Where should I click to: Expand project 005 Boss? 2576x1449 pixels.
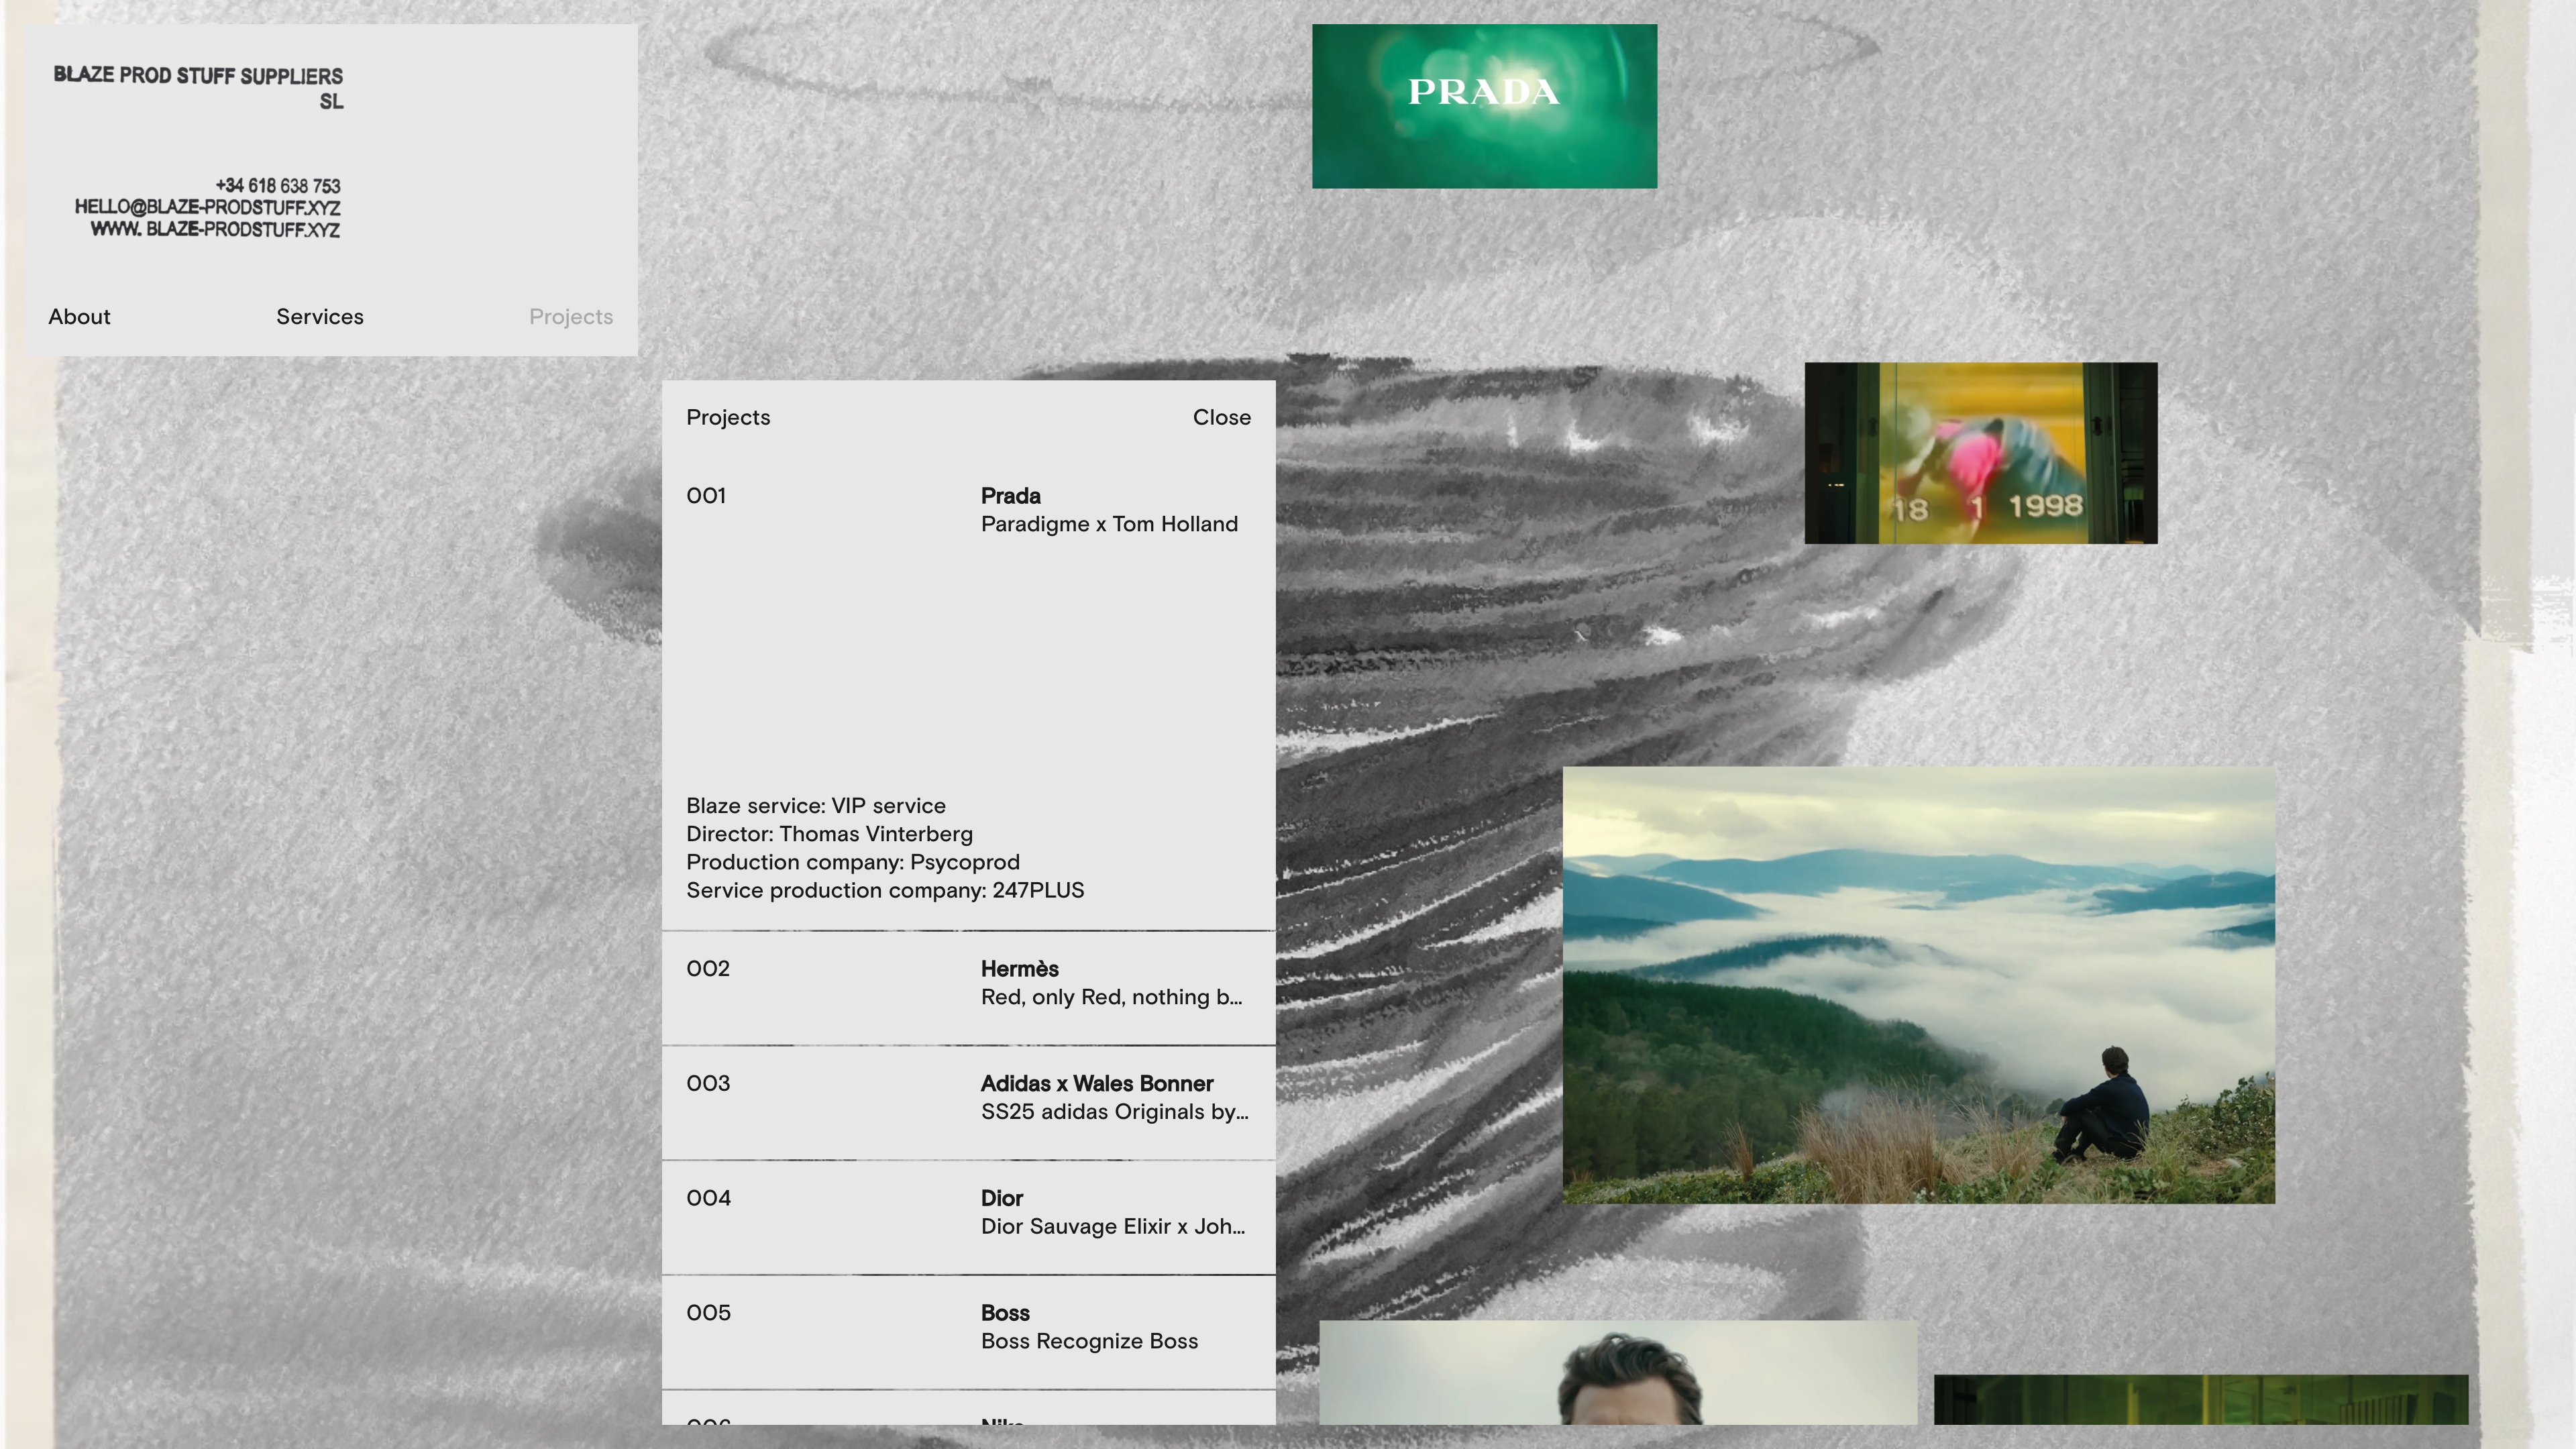[x=968, y=1332]
